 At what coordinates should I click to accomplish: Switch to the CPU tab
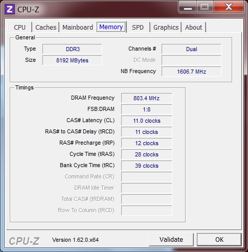(x=20, y=27)
